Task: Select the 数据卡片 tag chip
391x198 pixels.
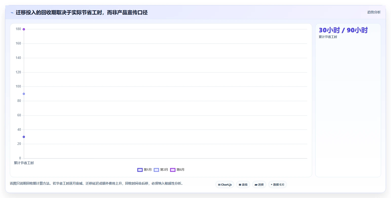Action: pyautogui.click(x=277, y=185)
